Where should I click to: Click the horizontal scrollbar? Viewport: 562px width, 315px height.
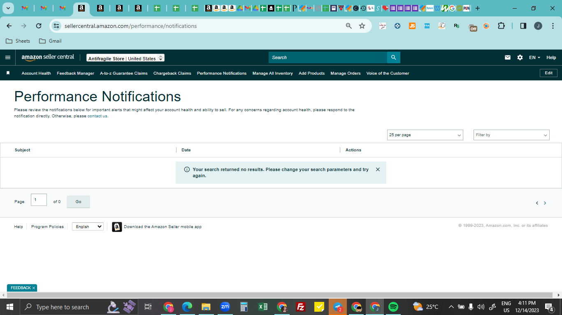point(280,295)
